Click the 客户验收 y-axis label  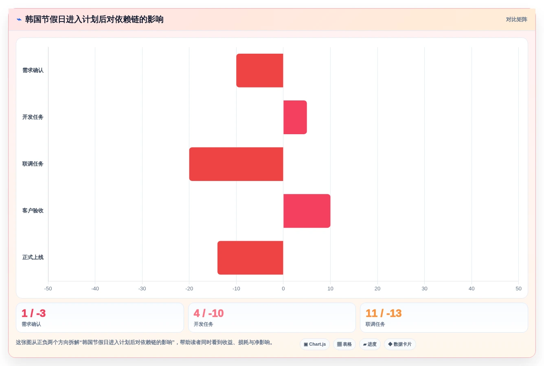[x=33, y=211]
